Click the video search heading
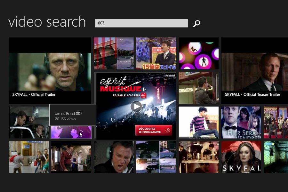Image resolution: width=288 pixels, height=192 pixels. tap(47, 22)
